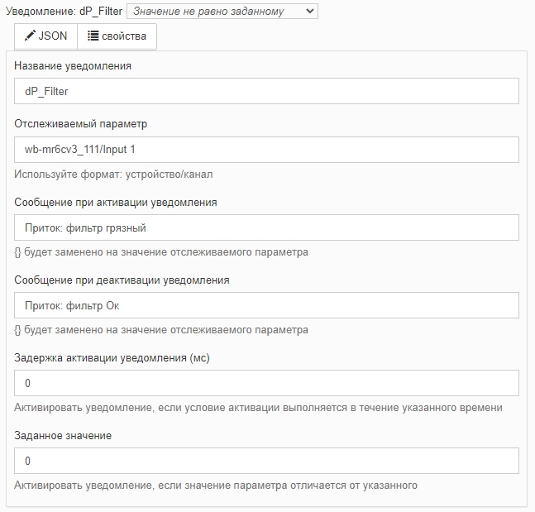Click the Задержка активации уведомления label
The image size is (535, 512).
pyautogui.click(x=112, y=357)
